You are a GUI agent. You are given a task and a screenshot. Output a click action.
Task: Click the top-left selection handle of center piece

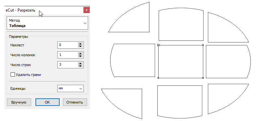pos(158,45)
